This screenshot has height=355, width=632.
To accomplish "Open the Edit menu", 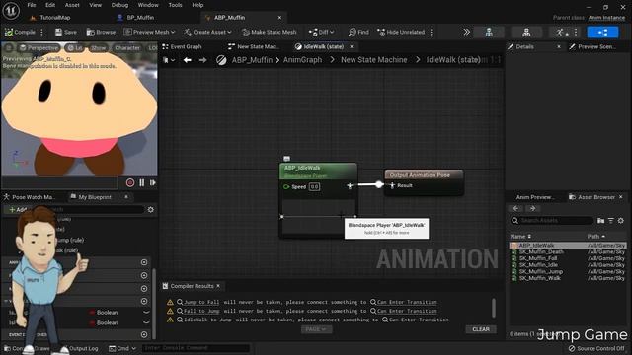I will click(50, 5).
